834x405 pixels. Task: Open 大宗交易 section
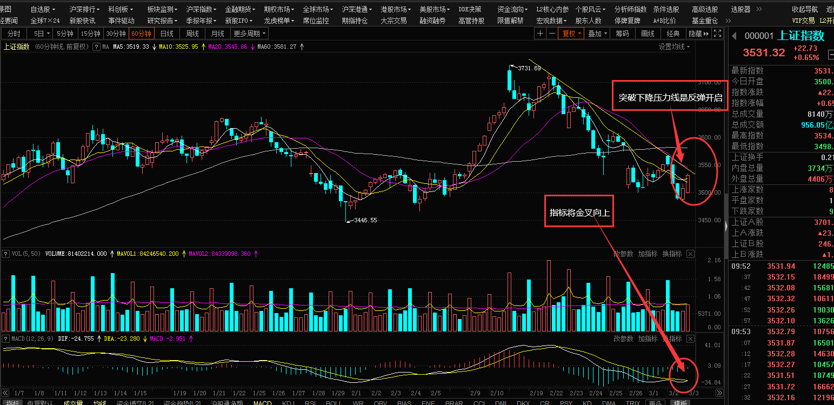[393, 21]
